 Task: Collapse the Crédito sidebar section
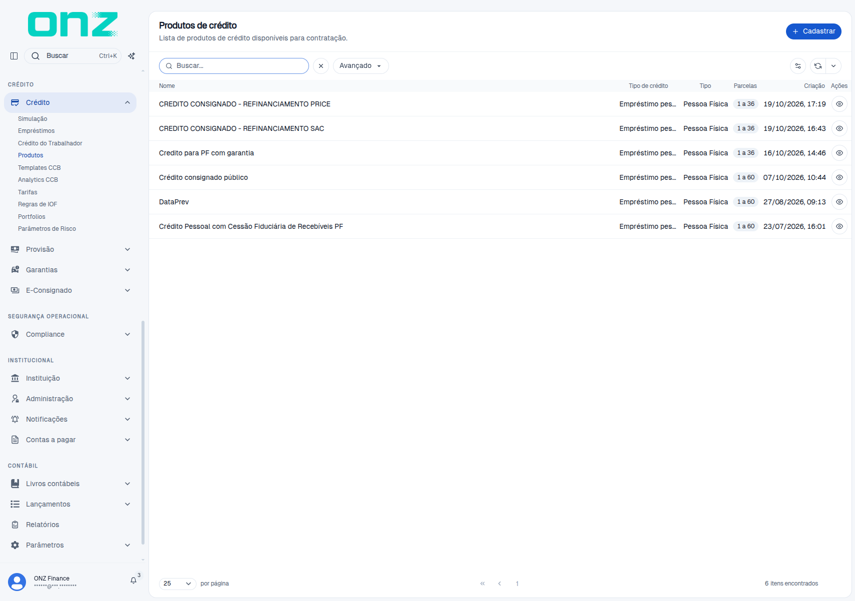[70, 102]
